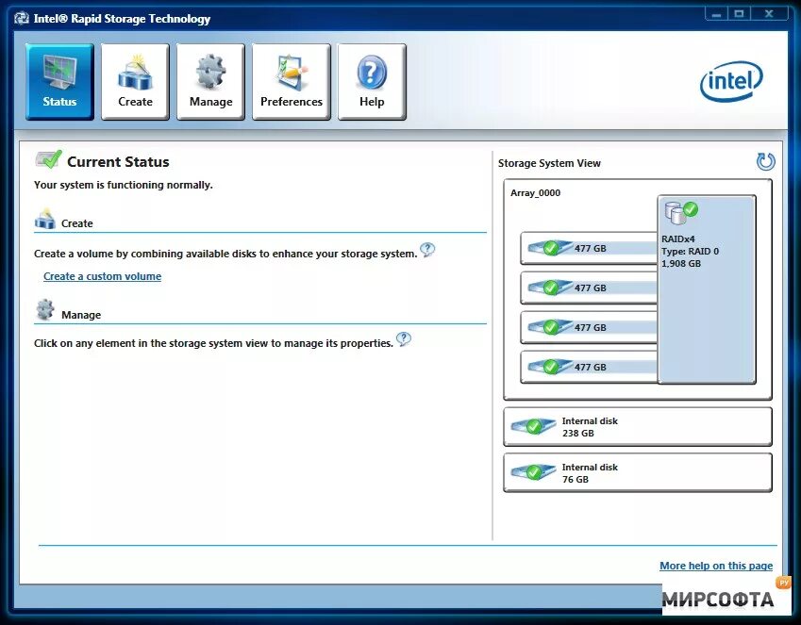The image size is (801, 625).
Task: Click the '1,908 GB' volume size text
Action: click(x=681, y=264)
